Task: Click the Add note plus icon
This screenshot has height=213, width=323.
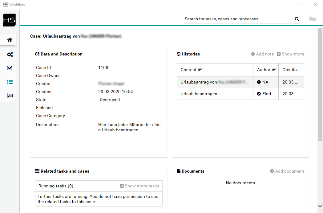Action: 253,54
